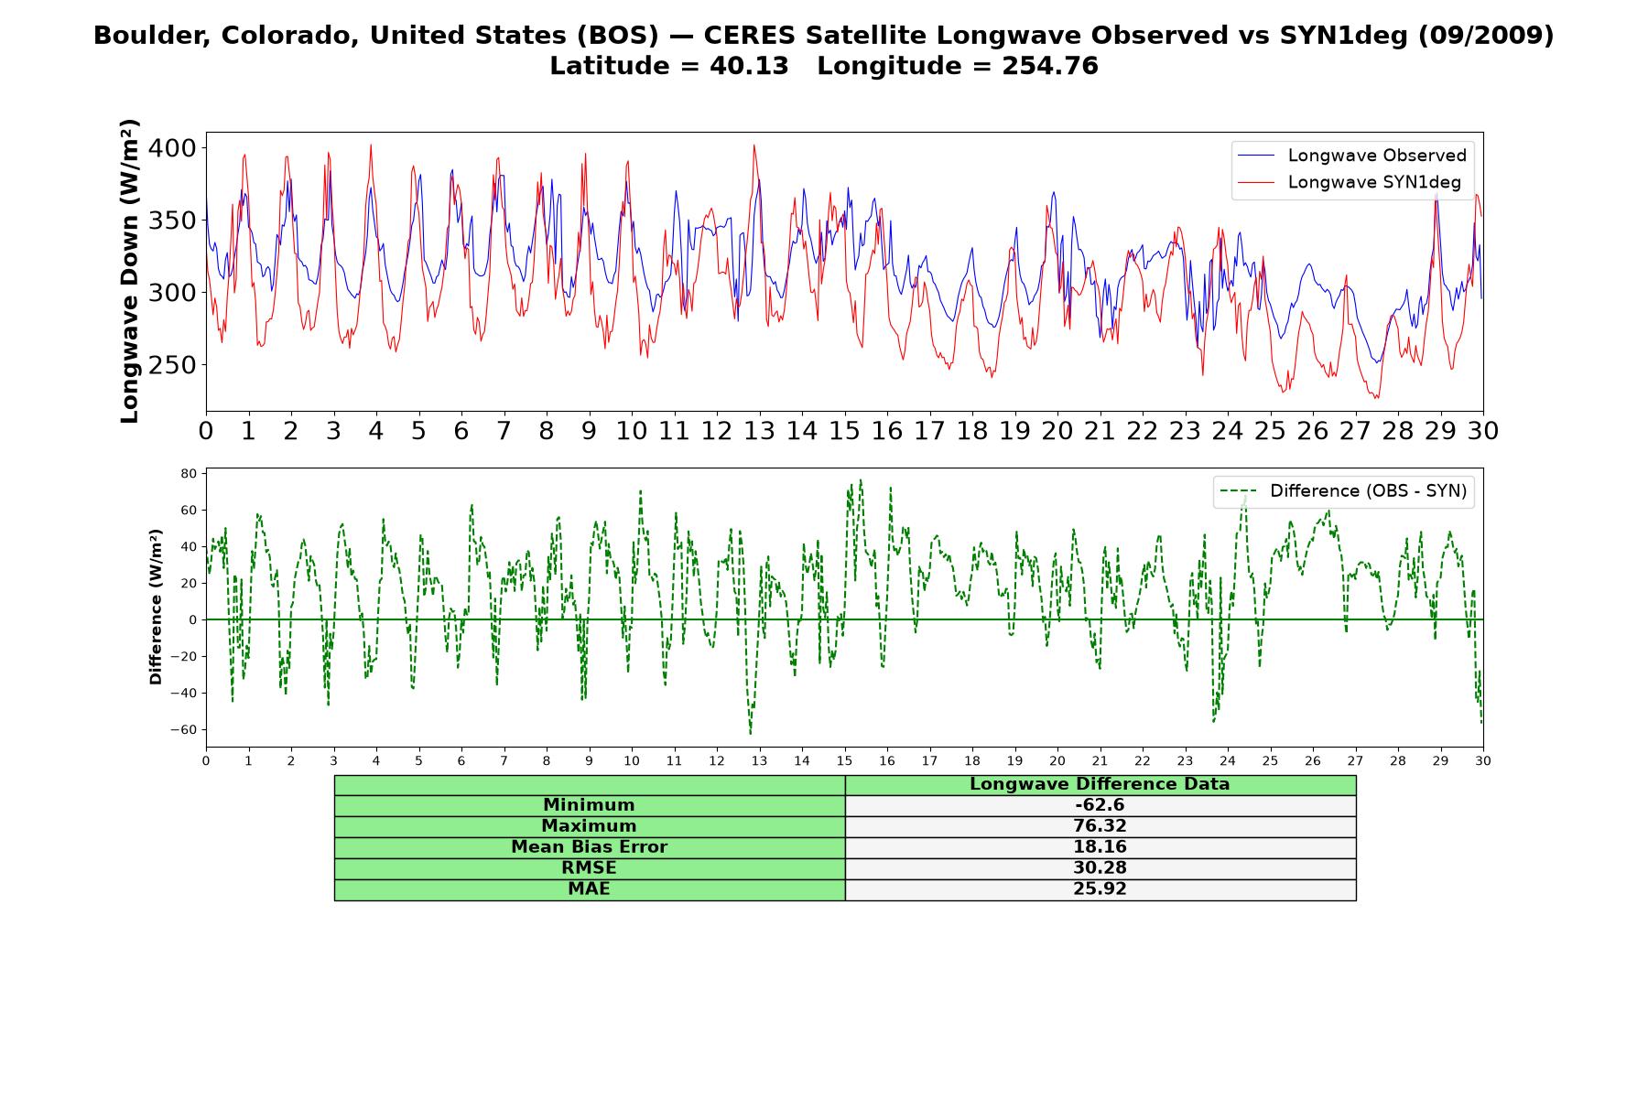
Task: Click the Longwave Difference Data table header
Action: [x=1100, y=784]
